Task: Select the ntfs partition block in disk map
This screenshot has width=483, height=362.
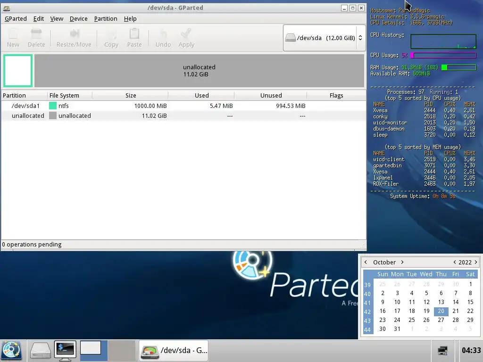Action: click(18, 71)
